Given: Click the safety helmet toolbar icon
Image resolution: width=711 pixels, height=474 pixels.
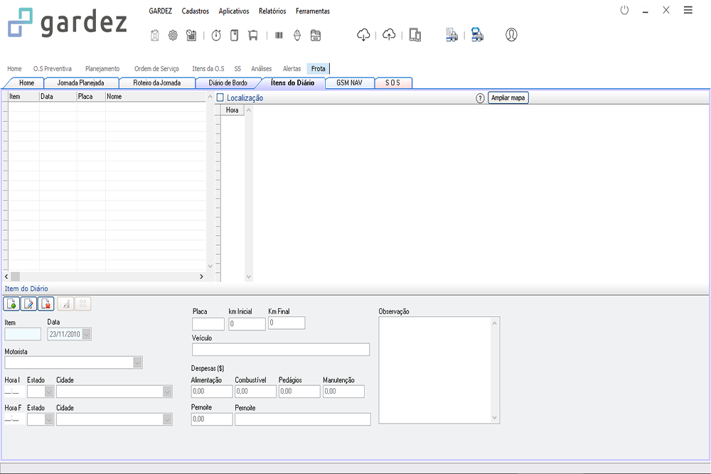Looking at the screenshot, I should coord(297,36).
